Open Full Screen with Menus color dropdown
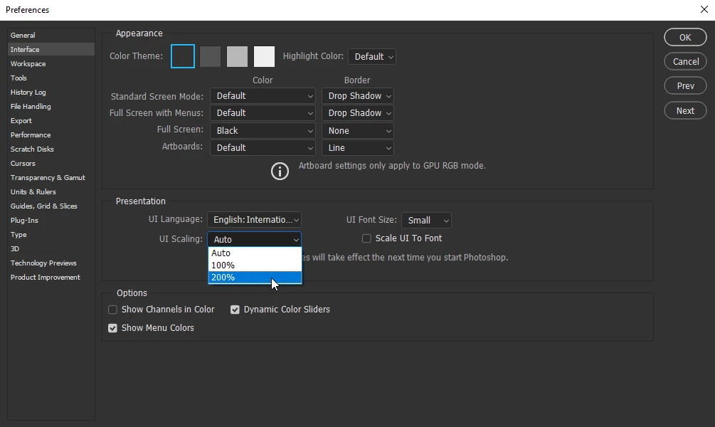Viewport: 715px width, 427px height. 263,112
